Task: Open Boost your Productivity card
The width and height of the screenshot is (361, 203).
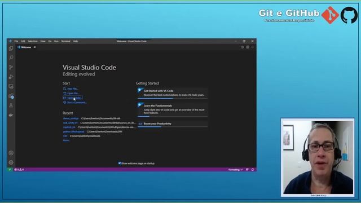Action: coord(173,124)
